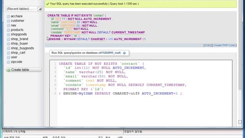
Task: Open the shop_buygoods table
Action: pos(22,48)
